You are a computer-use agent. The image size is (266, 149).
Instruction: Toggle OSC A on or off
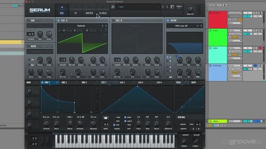pos(59,20)
